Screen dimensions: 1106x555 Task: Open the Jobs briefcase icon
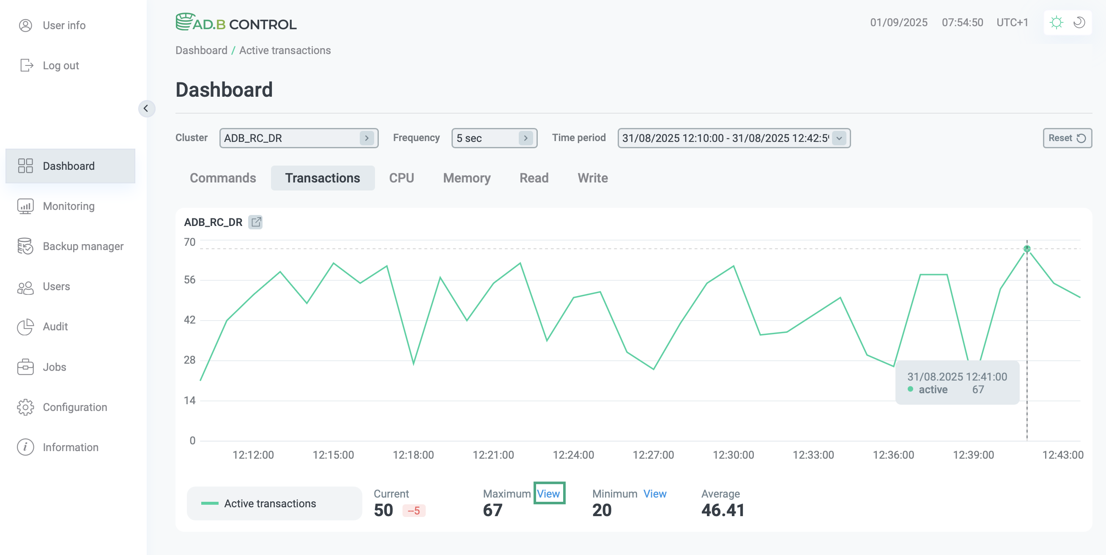coord(25,367)
